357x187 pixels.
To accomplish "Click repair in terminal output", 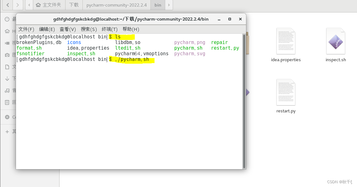I will pos(219,42).
